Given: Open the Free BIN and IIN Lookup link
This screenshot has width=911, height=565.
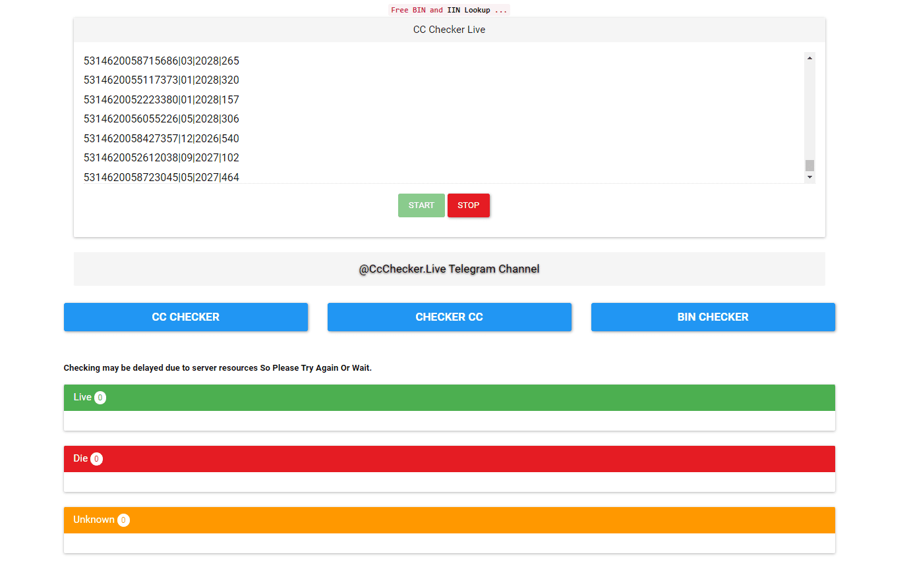Looking at the screenshot, I should click(x=449, y=10).
